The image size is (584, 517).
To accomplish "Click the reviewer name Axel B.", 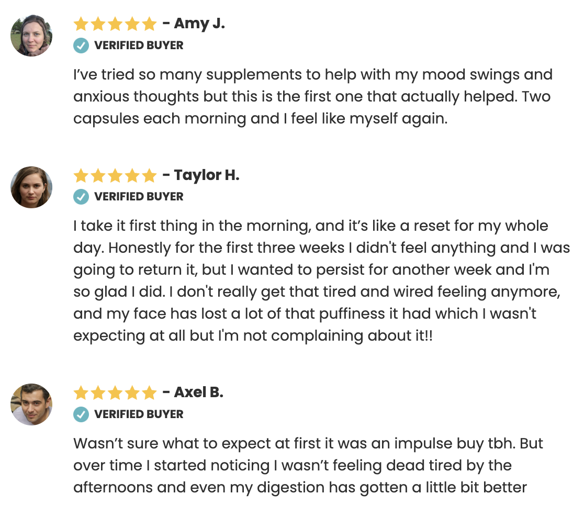I will pyautogui.click(x=198, y=392).
